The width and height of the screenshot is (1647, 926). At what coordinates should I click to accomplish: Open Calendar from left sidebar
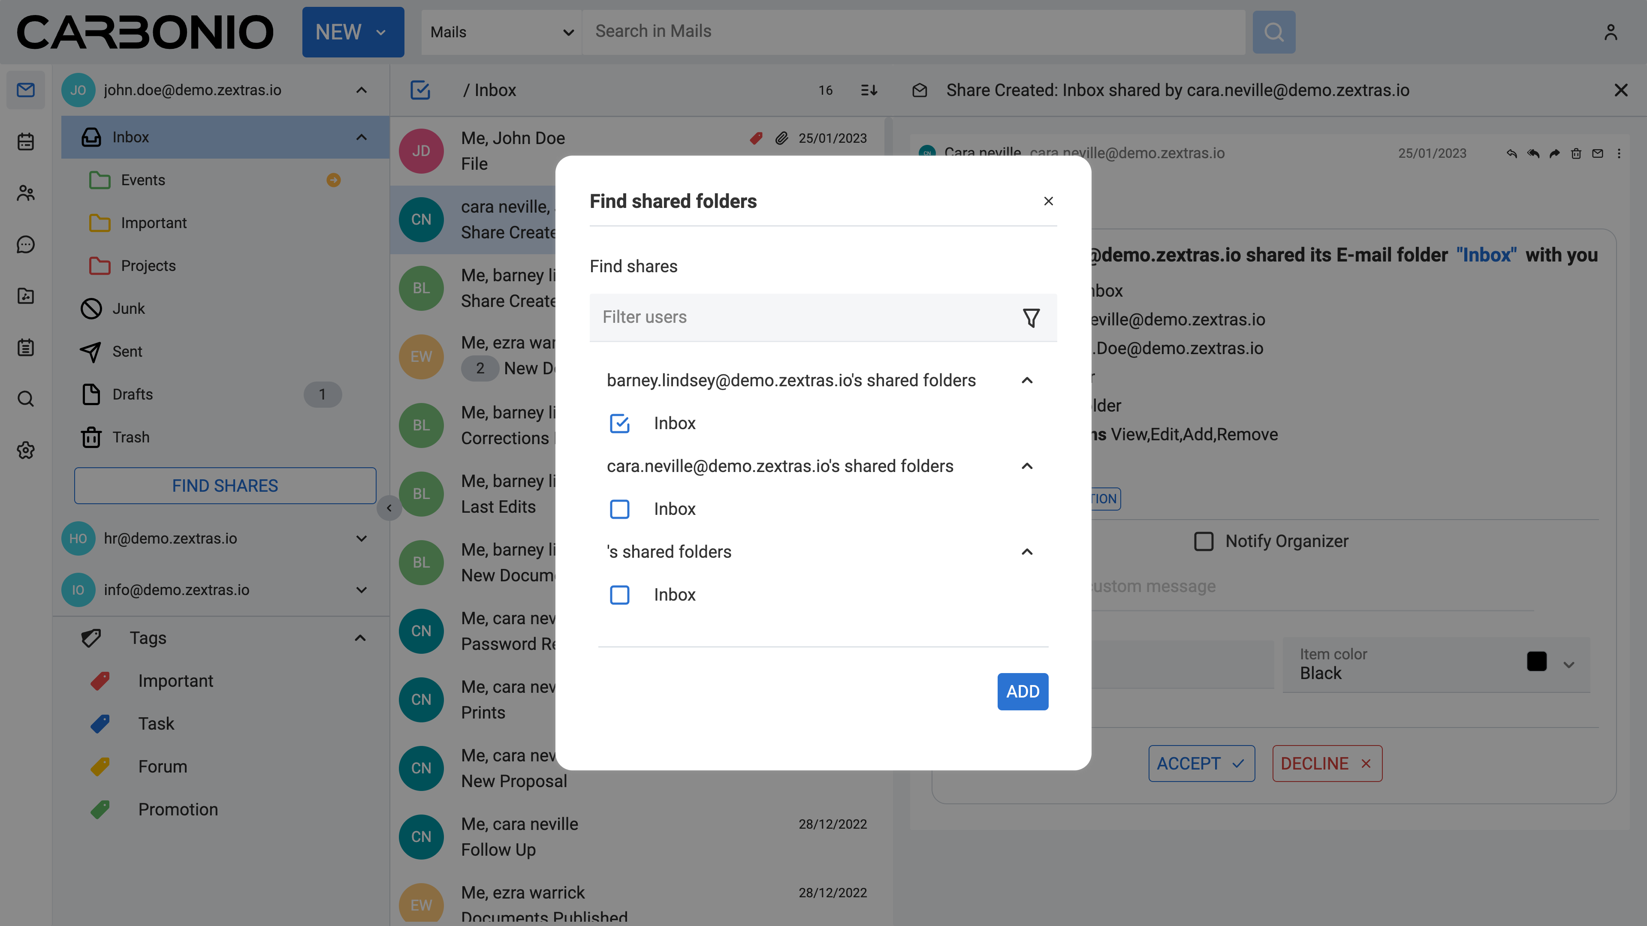pyautogui.click(x=26, y=142)
